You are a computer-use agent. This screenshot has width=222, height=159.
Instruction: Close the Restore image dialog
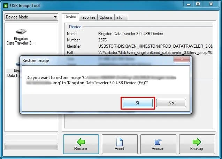pos(182,59)
